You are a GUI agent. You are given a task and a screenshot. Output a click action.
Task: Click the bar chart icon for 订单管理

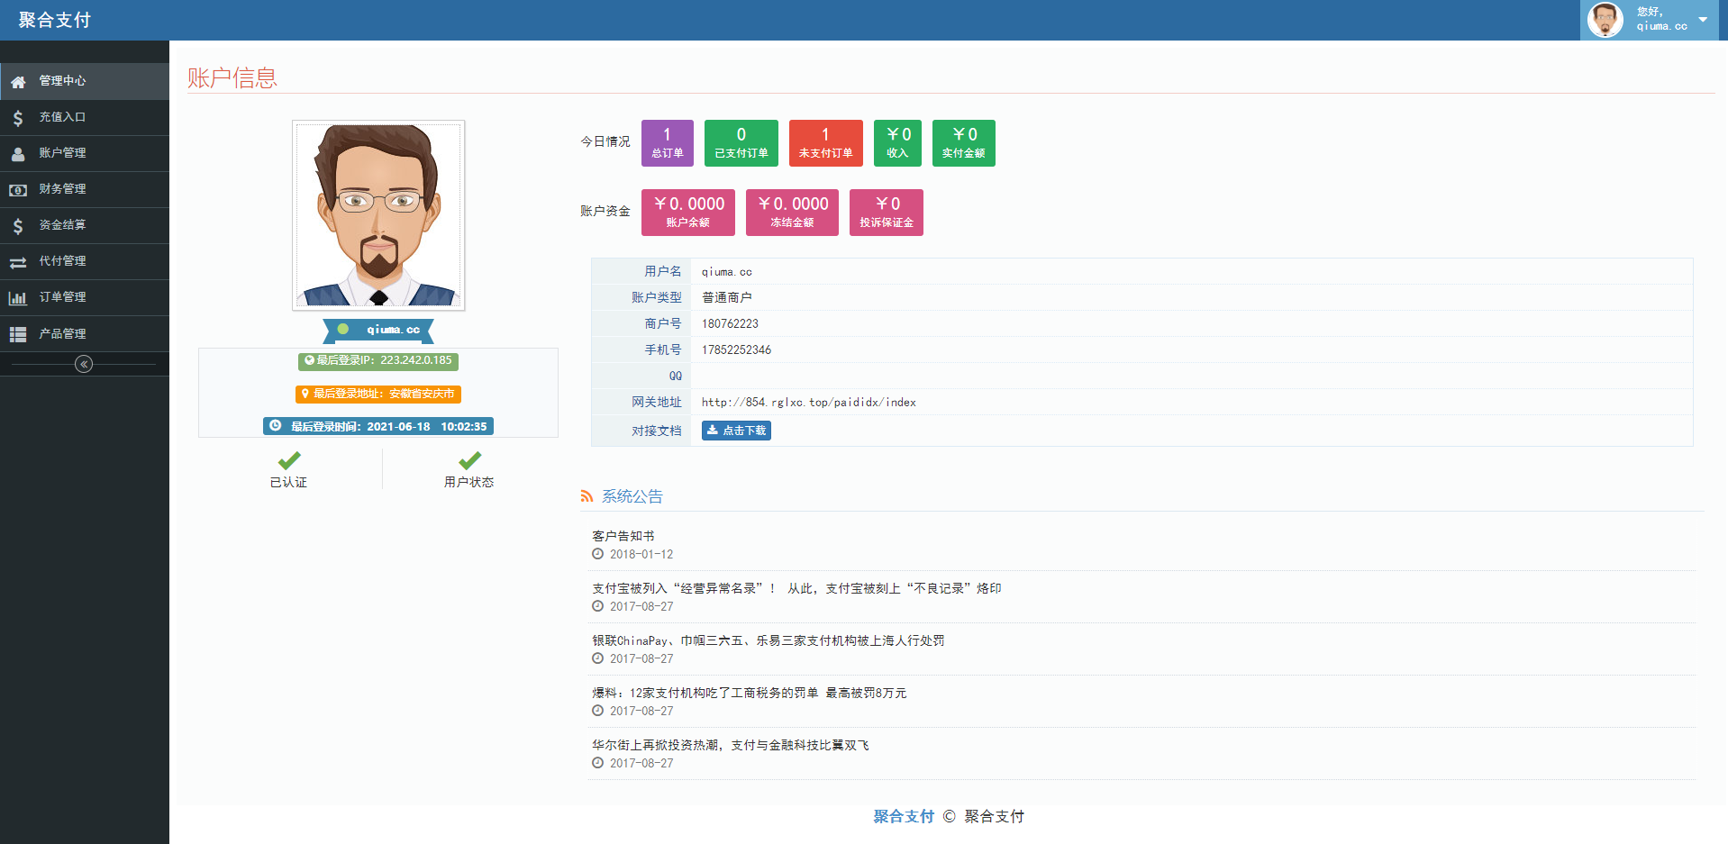18,298
